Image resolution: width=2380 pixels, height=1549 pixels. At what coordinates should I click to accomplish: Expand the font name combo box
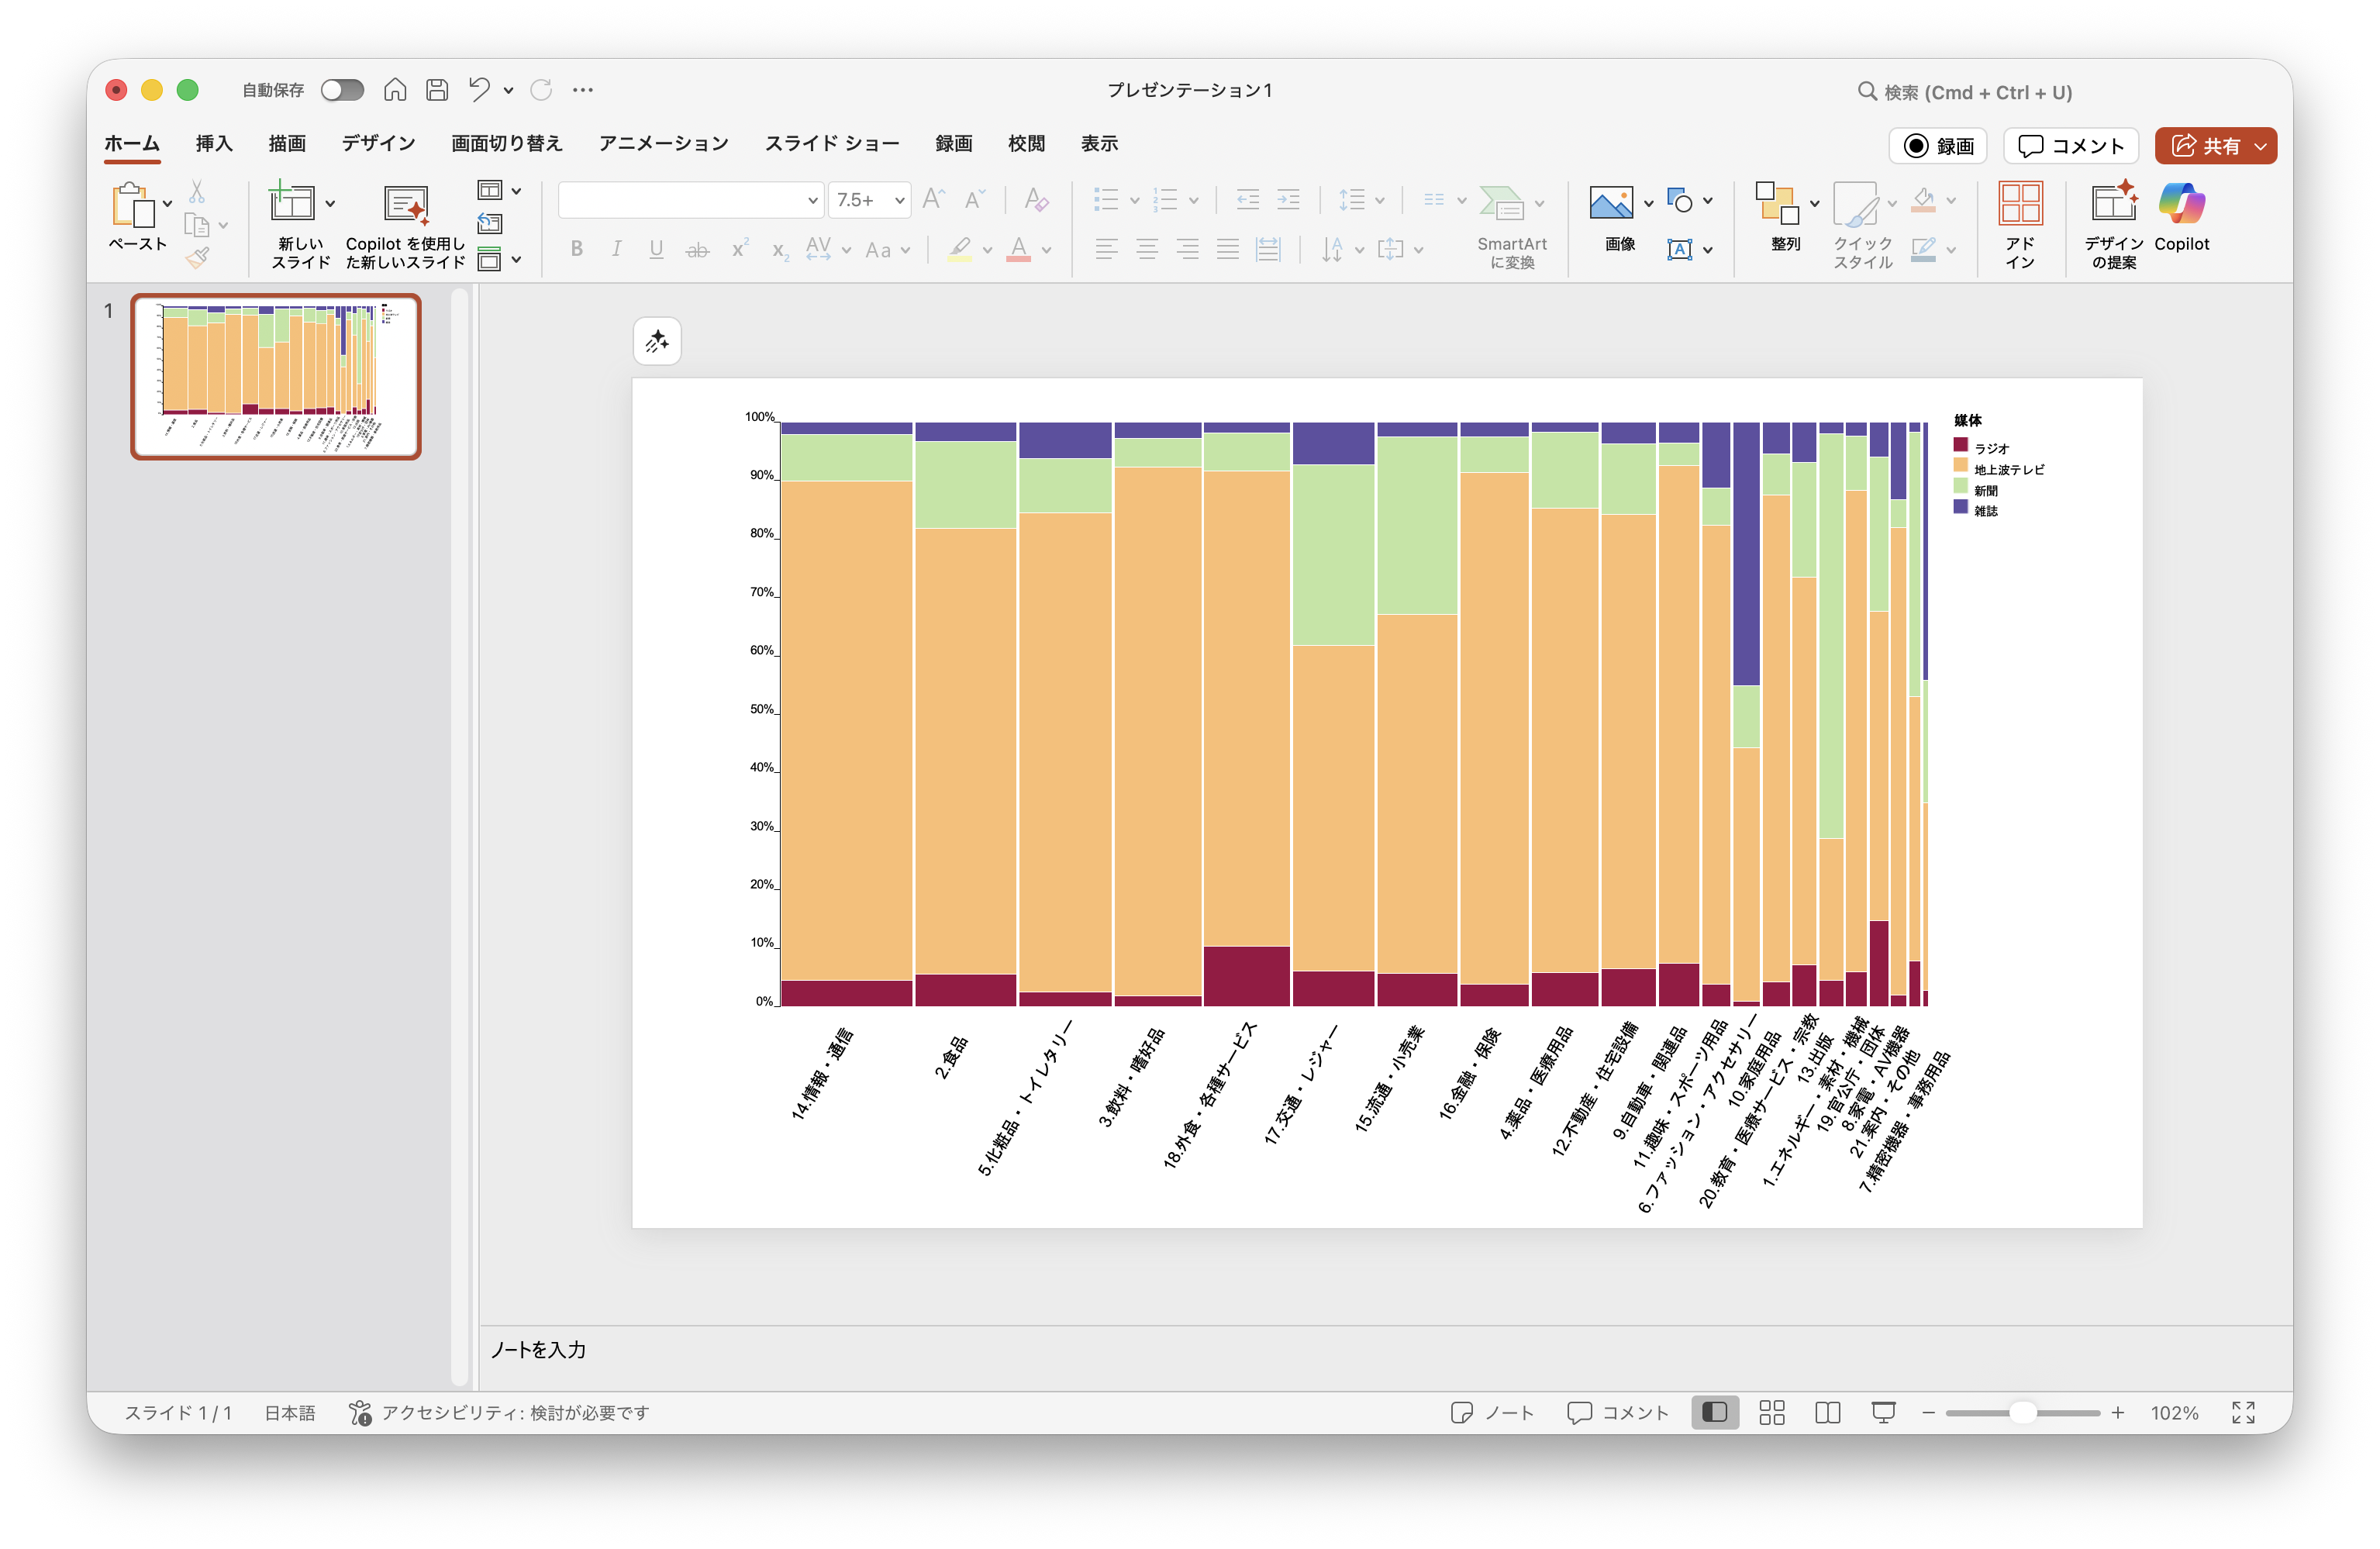(x=812, y=200)
